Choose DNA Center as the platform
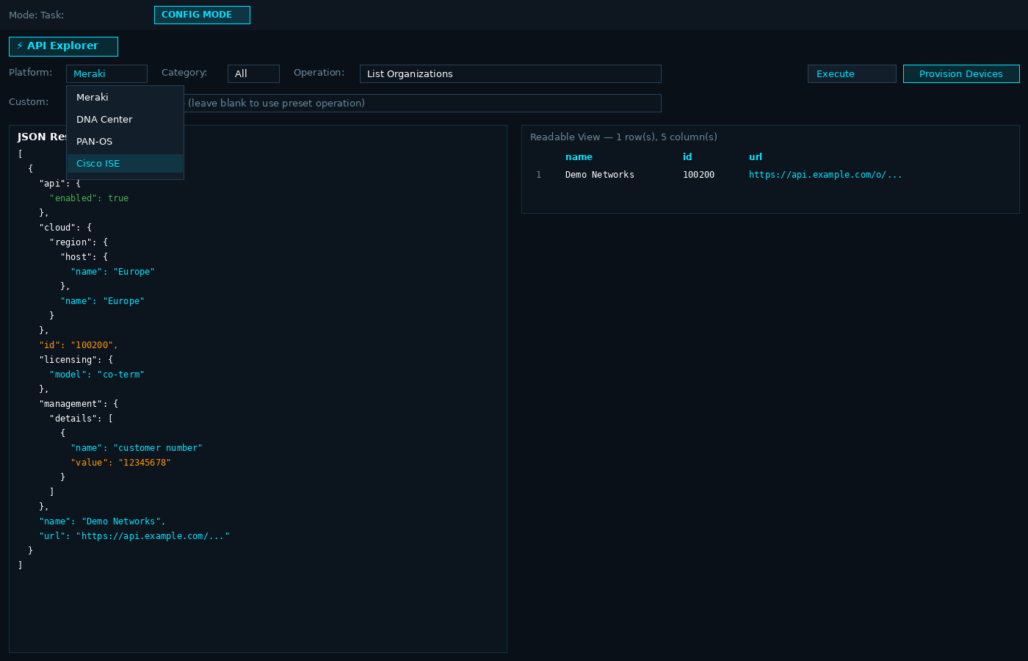 point(104,119)
